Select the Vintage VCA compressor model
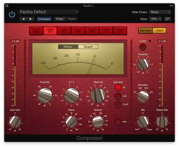179x147 pixels. pos(92,31)
